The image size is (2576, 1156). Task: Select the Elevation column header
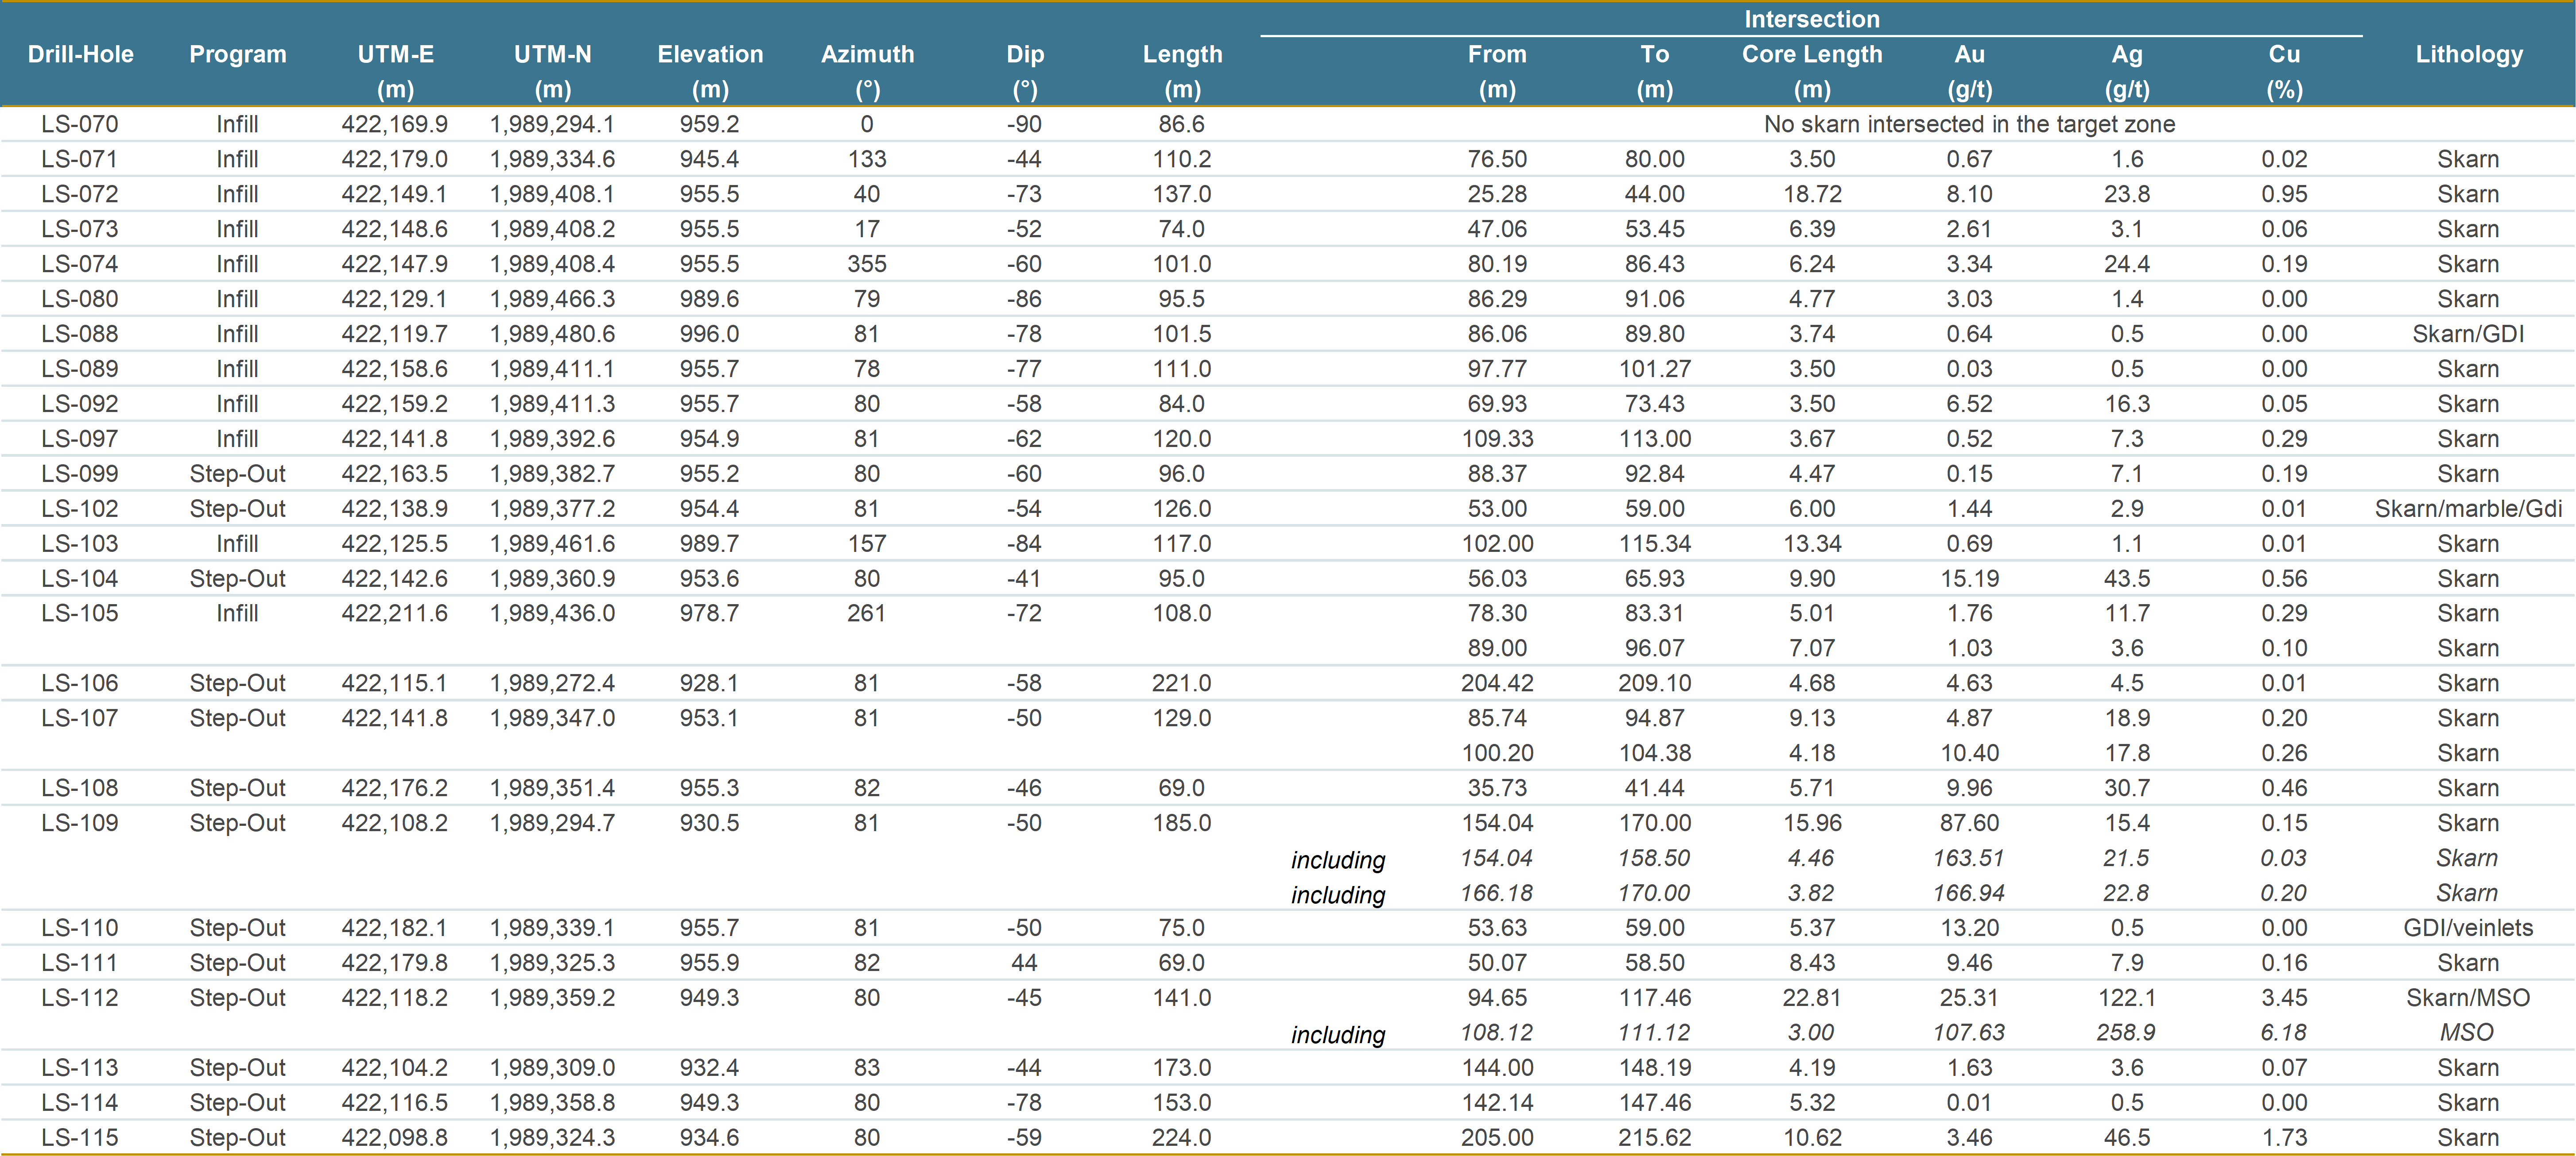pyautogui.click(x=709, y=54)
